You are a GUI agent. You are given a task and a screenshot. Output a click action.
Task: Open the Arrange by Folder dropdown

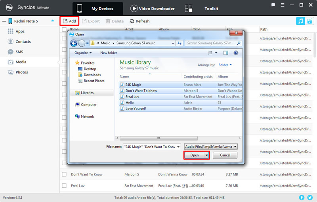(225, 65)
